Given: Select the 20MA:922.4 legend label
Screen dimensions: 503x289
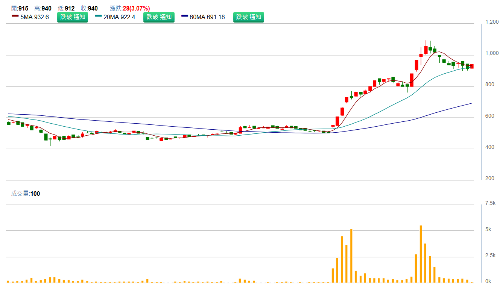Looking at the screenshot, I should pos(119,17).
